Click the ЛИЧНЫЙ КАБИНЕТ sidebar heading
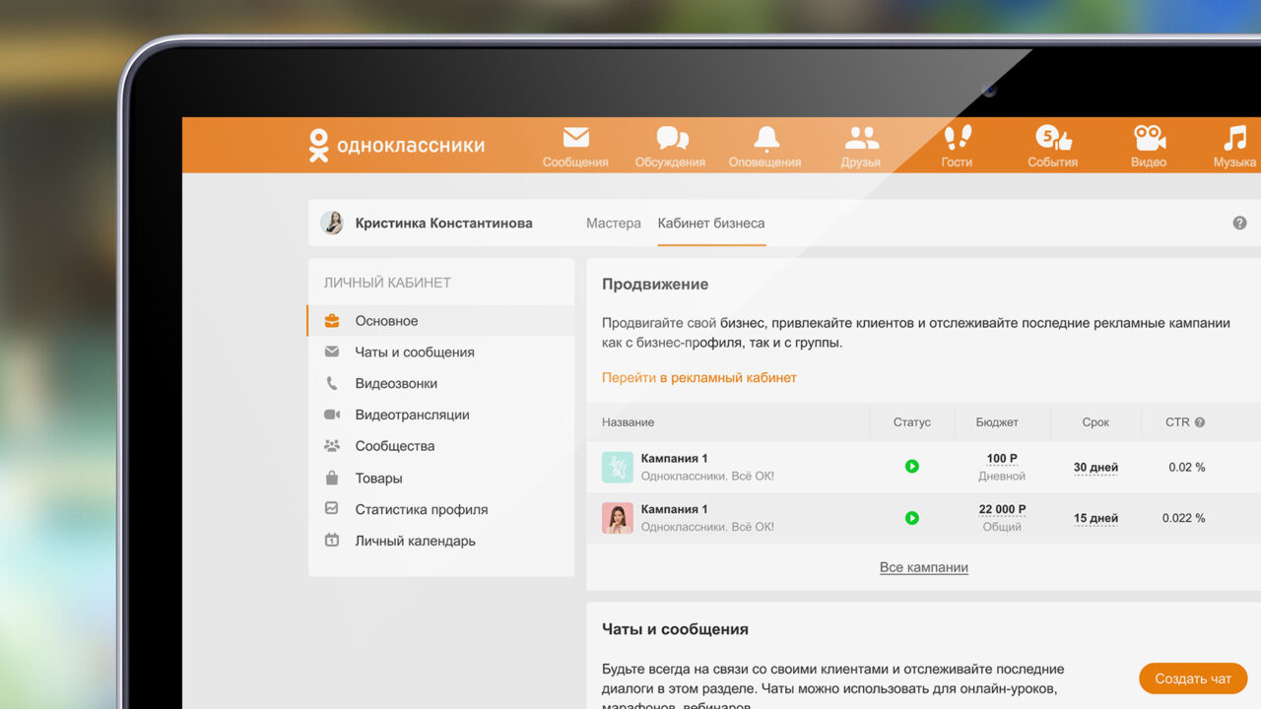 pyautogui.click(x=387, y=283)
